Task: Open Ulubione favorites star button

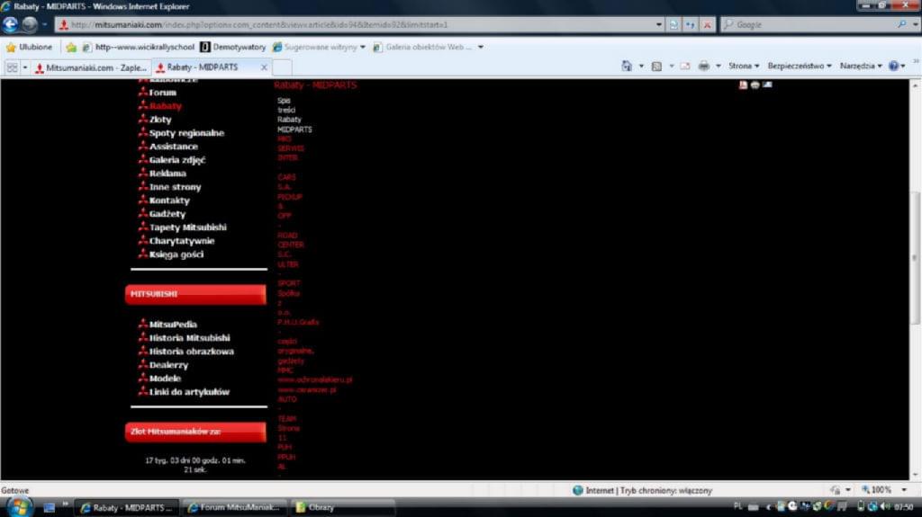Action: 28,47
